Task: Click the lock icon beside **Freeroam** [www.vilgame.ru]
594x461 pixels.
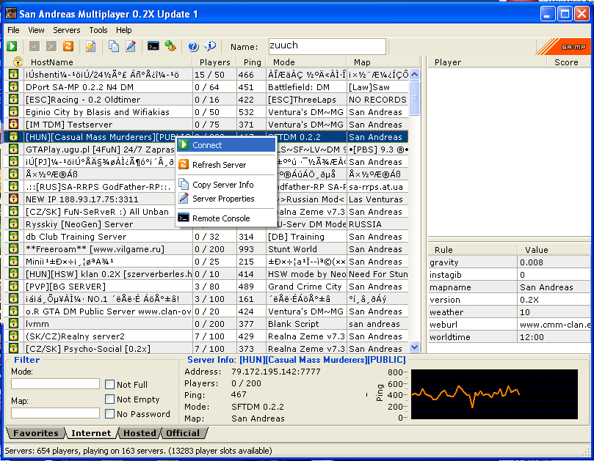Action: point(14,249)
